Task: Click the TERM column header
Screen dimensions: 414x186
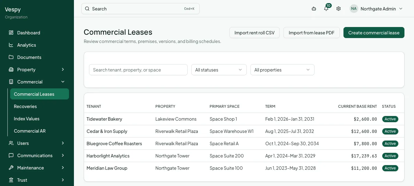Action: [270, 106]
